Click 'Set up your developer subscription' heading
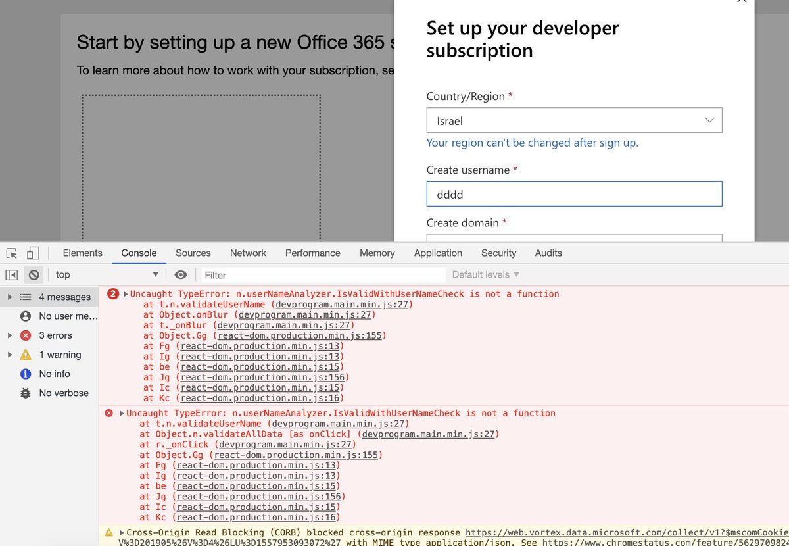 [x=523, y=39]
